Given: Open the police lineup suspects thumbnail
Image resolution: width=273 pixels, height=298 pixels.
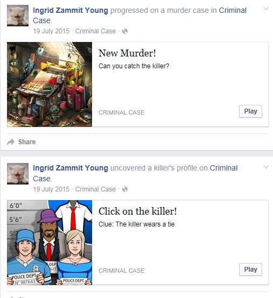Looking at the screenshot, I should (x=50, y=243).
